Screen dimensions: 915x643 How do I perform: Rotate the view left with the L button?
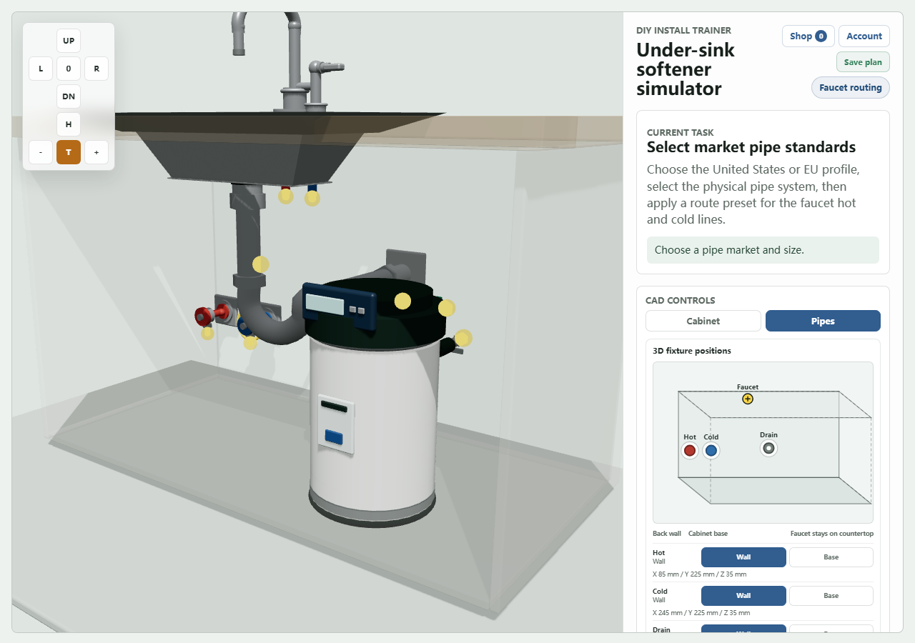41,69
